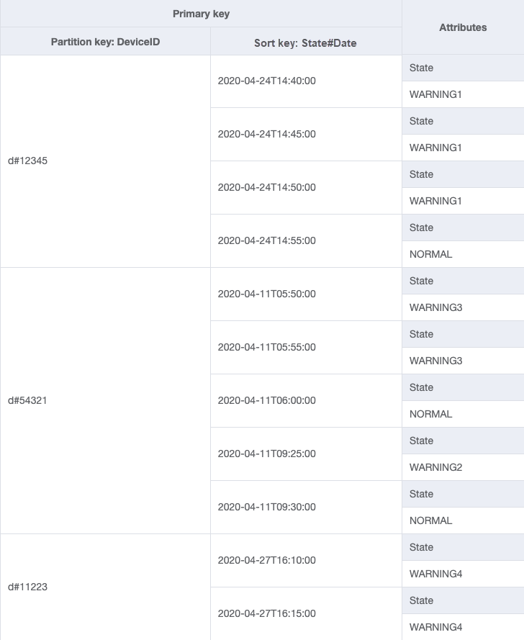Click the WARNING2 state value

pyautogui.click(x=435, y=467)
